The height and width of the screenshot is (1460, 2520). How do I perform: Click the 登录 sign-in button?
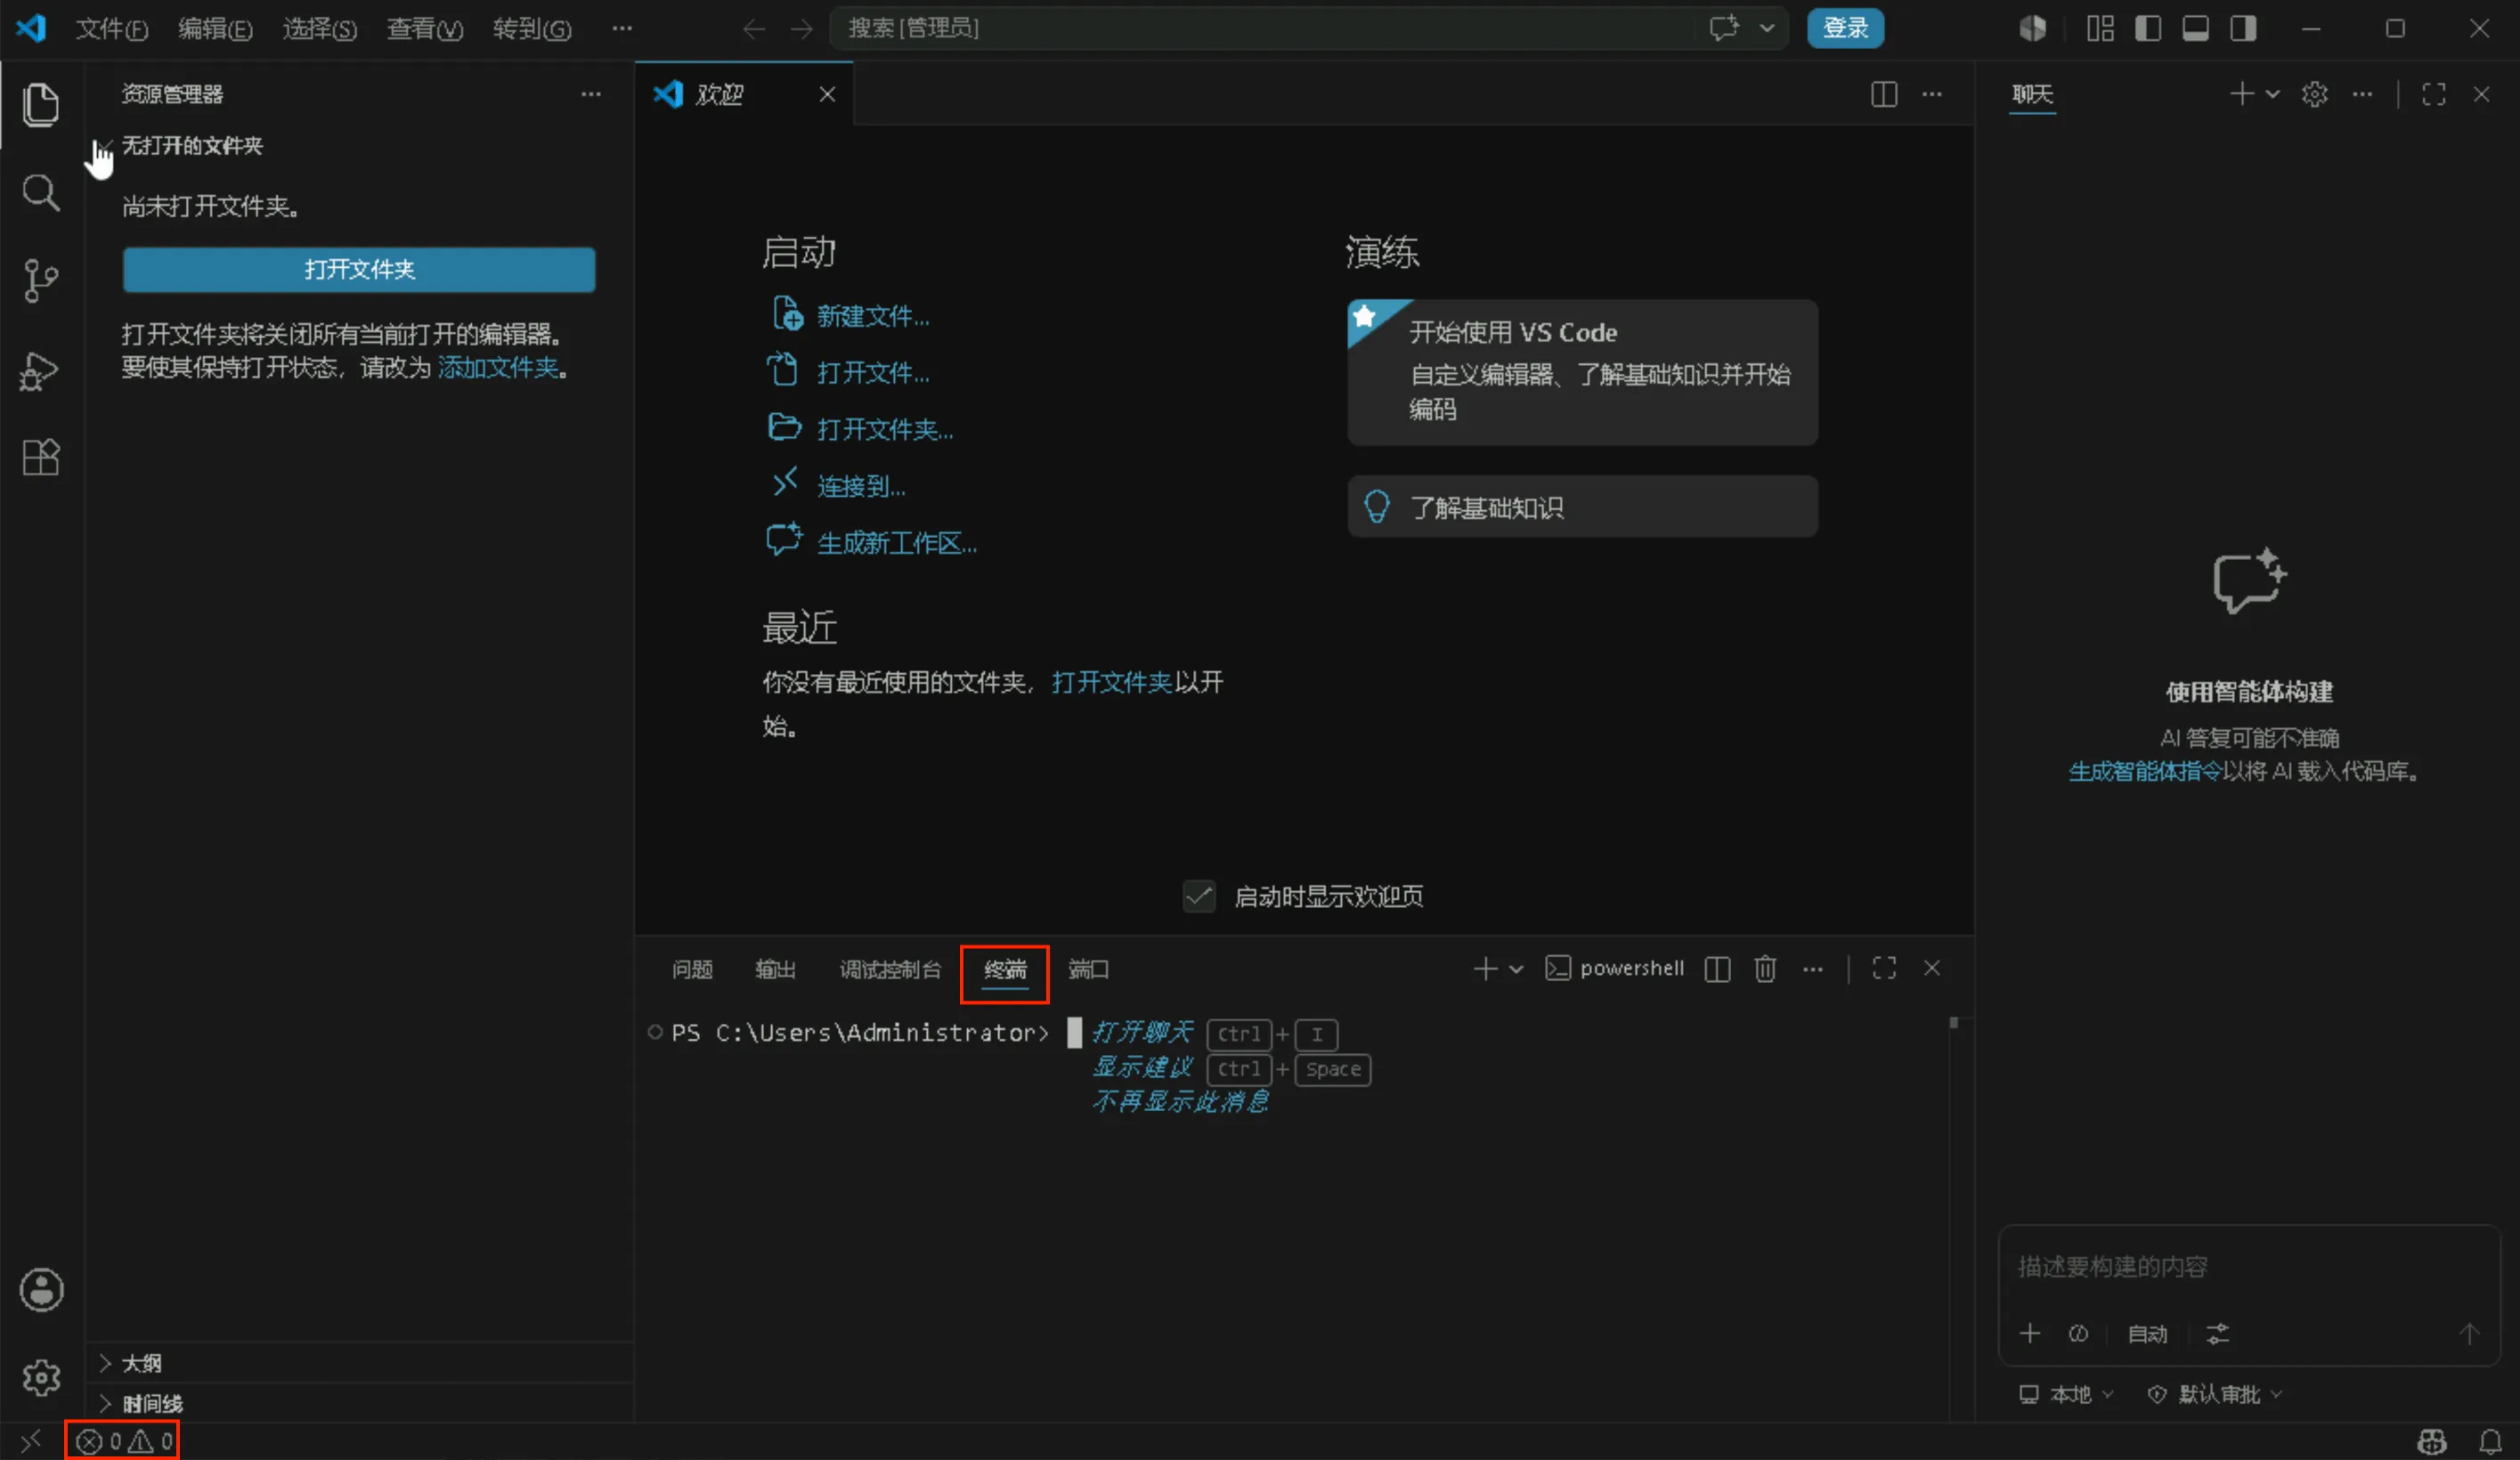(1845, 28)
